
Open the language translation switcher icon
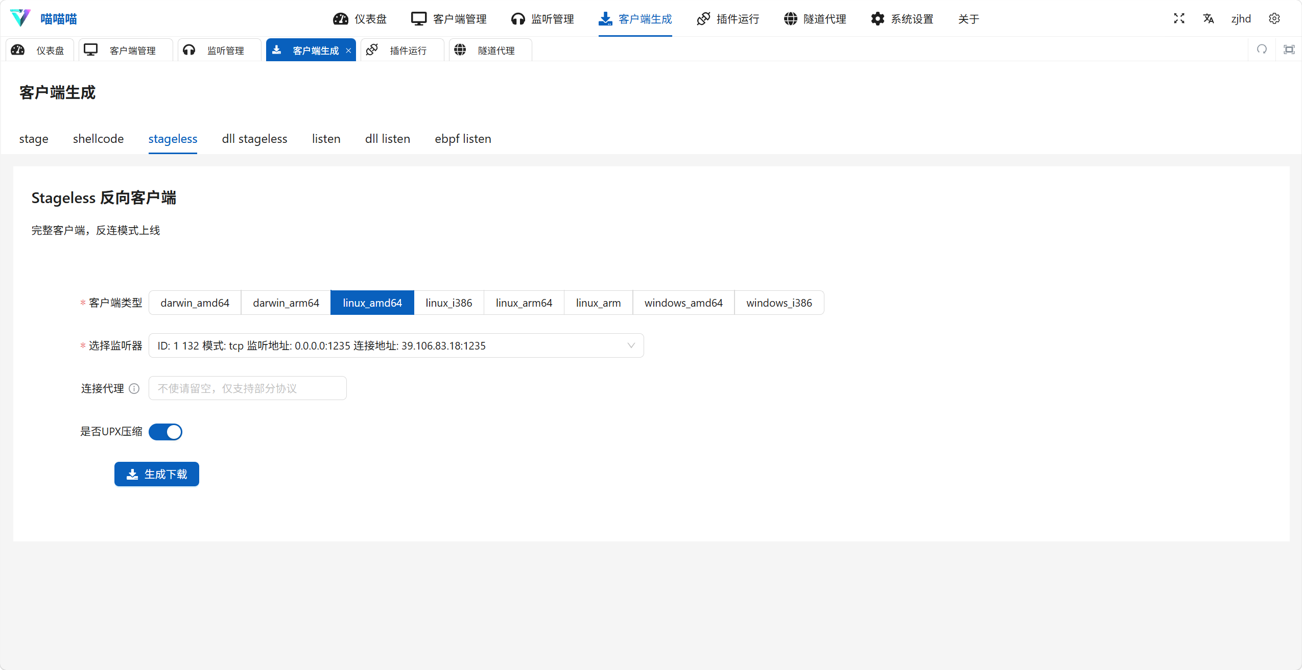point(1208,18)
